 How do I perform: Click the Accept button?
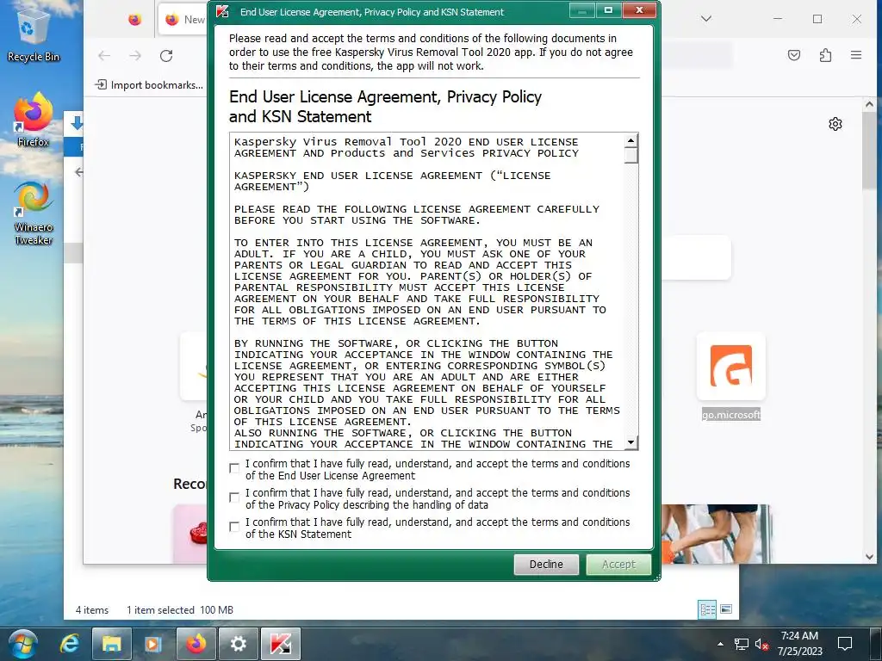(618, 565)
